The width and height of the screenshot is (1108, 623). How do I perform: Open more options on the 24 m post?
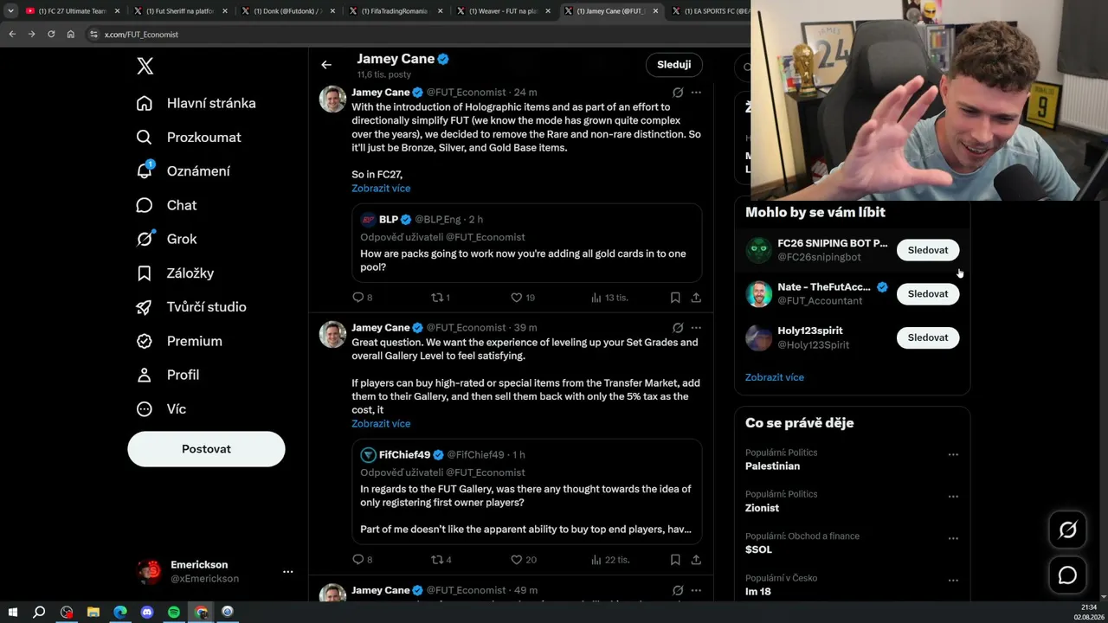[696, 93]
